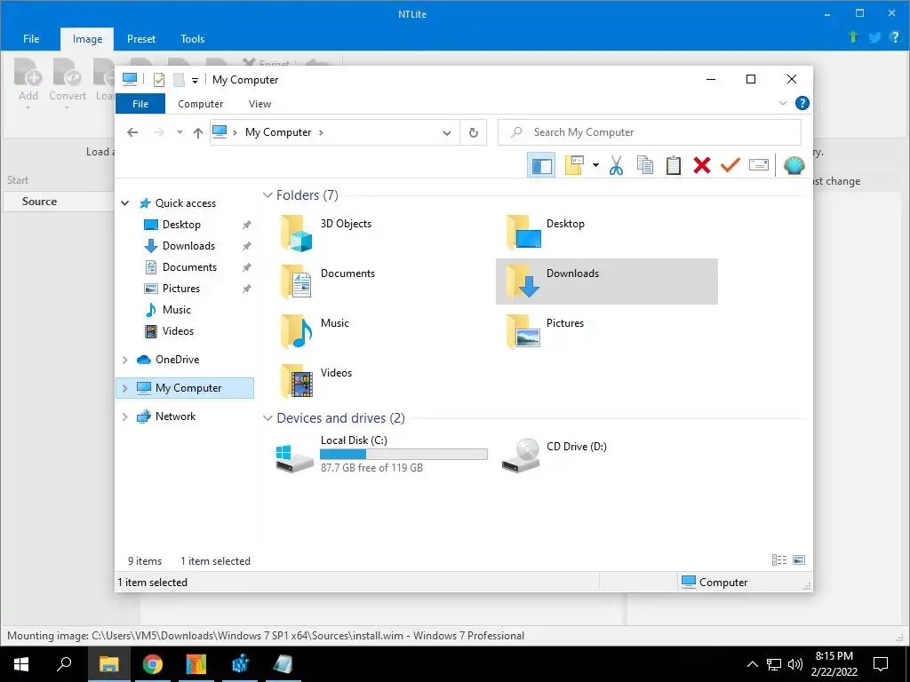Click Local Disk C: capacity bar
This screenshot has width=910, height=682.
coord(403,454)
